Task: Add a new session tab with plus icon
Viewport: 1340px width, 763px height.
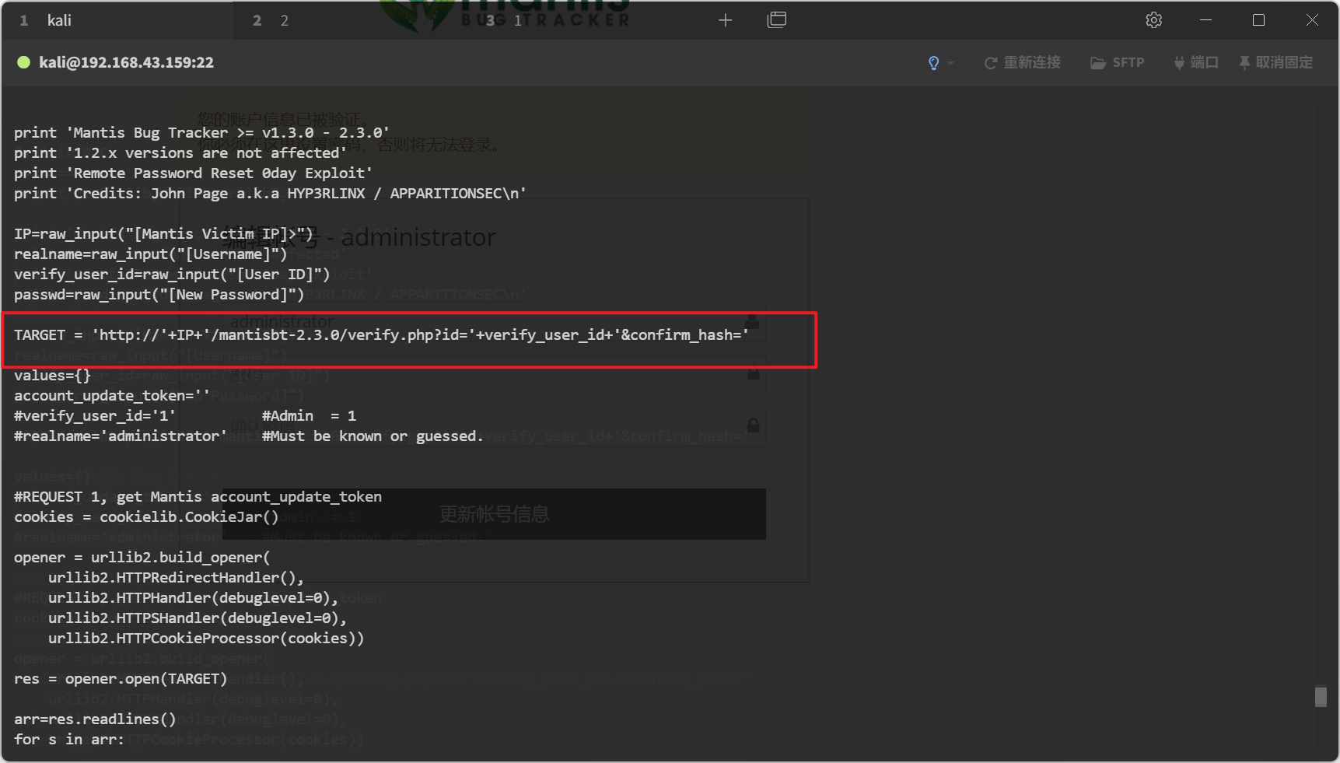Action: pos(725,20)
